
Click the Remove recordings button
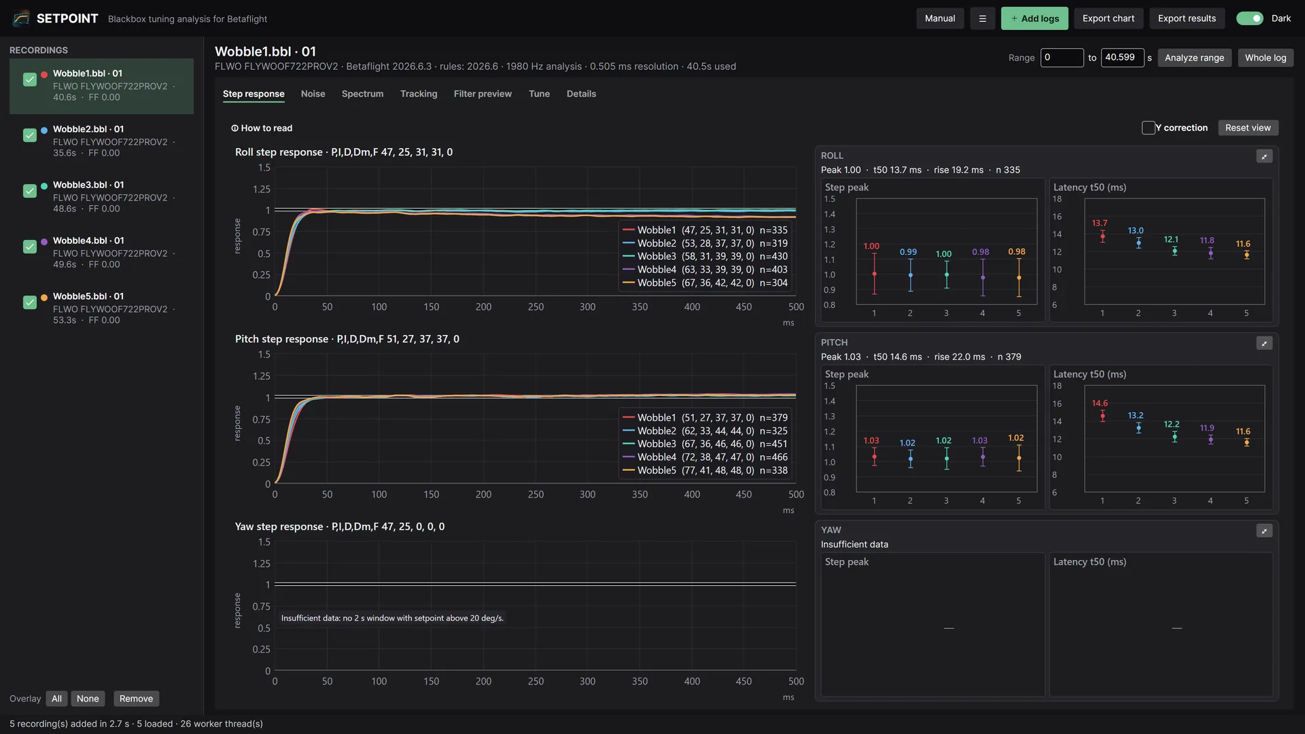[136, 699]
